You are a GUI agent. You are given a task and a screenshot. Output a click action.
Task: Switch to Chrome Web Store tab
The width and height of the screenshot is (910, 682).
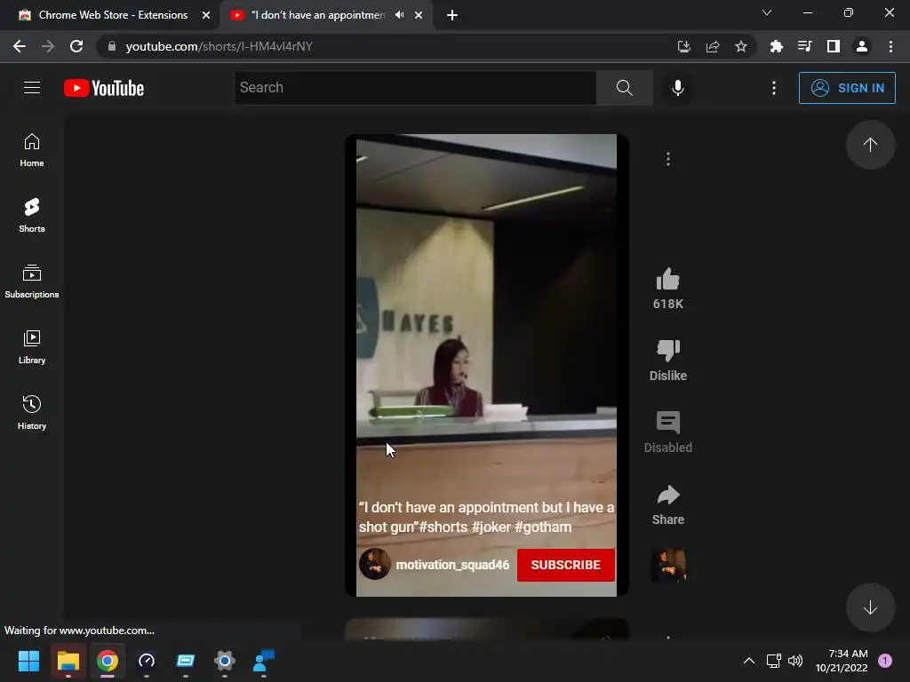pyautogui.click(x=112, y=15)
